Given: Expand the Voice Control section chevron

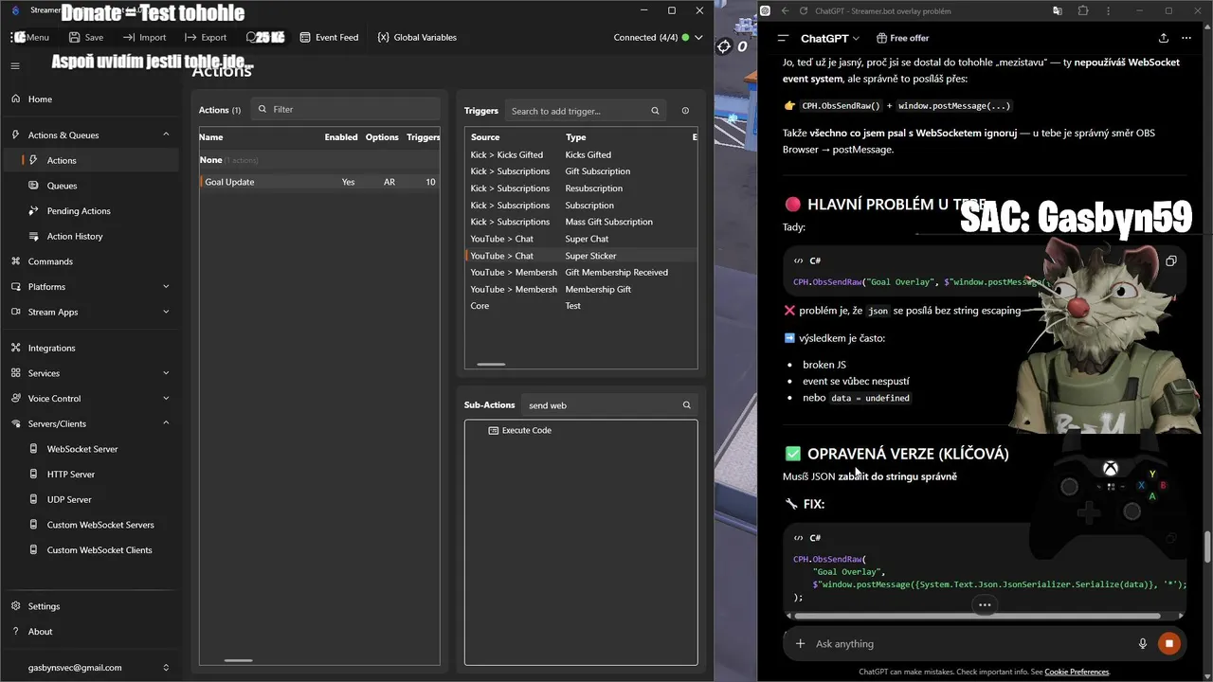Looking at the screenshot, I should [x=166, y=398].
